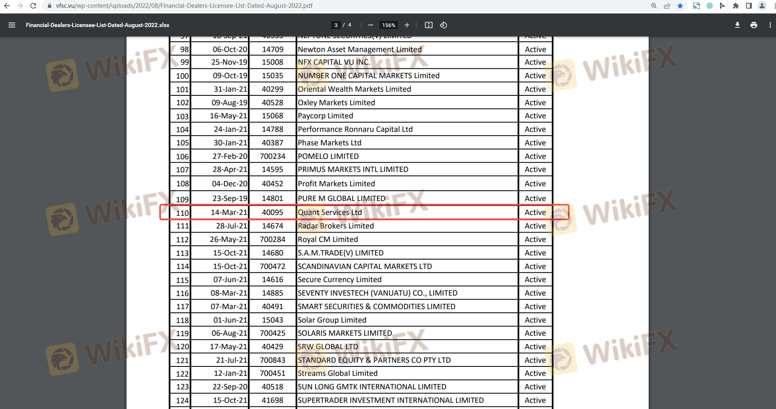776x409 pixels.
Task: Click the 156% zoom level field
Action: 389,25
